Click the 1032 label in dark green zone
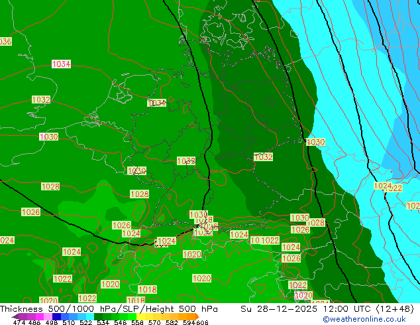The image size is (420, 325). pos(263,157)
